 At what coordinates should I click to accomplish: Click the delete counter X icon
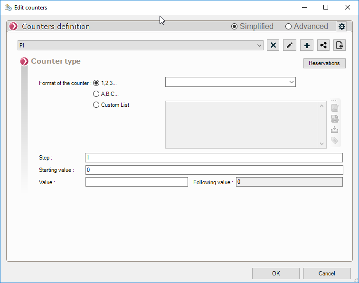click(x=273, y=45)
